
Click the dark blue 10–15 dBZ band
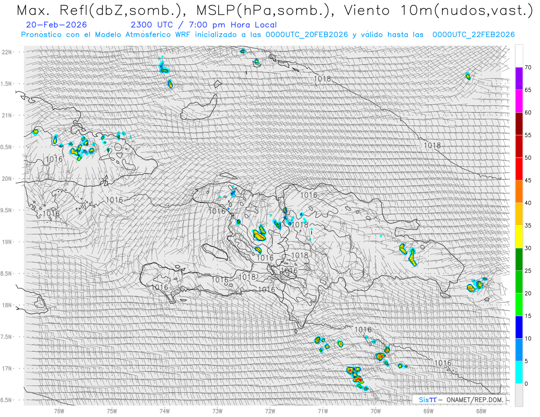[519, 327]
